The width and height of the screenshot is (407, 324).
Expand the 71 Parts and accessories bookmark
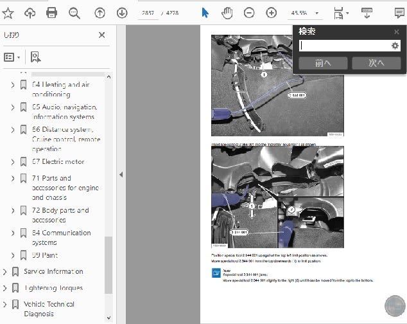point(12,178)
